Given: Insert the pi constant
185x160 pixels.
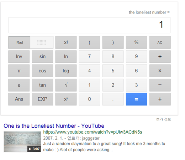Looking at the screenshot, I should pos(19,71).
